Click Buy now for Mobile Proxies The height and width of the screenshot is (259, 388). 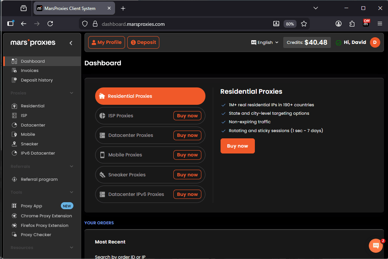187,155
